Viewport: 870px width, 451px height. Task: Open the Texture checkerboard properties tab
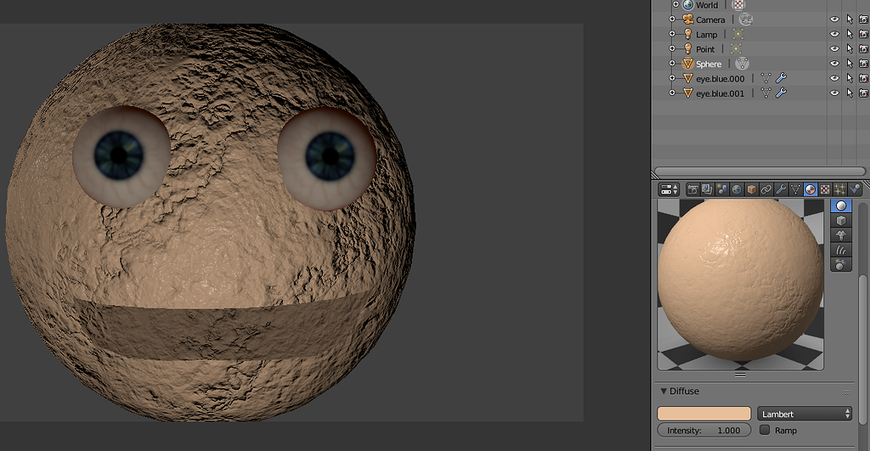tap(825, 189)
